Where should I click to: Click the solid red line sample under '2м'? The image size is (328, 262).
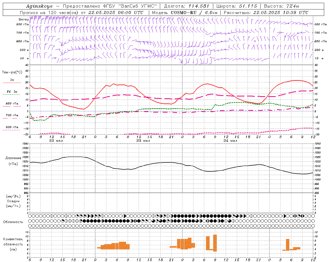pyautogui.click(x=12, y=83)
